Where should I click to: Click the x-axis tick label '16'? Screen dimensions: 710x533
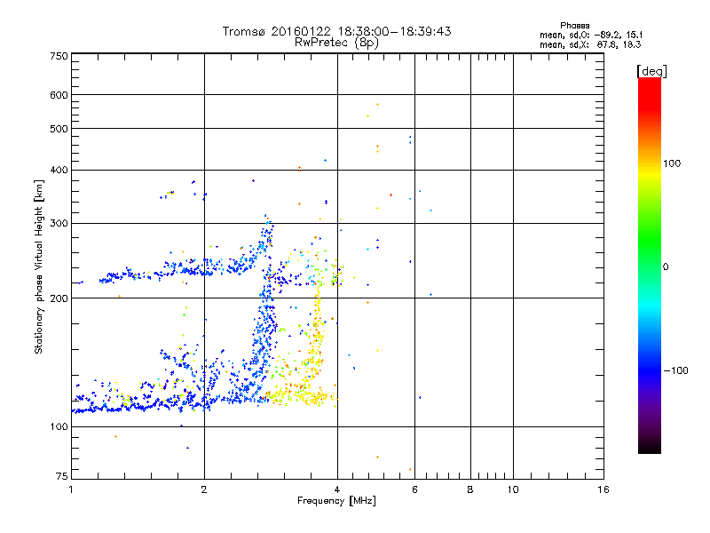pos(603,489)
